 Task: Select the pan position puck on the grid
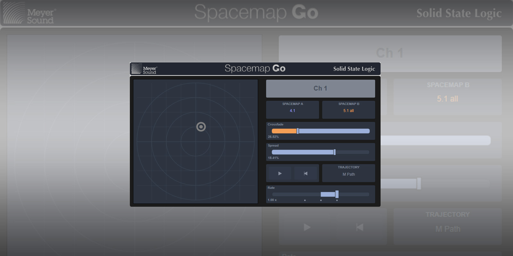[201, 127]
